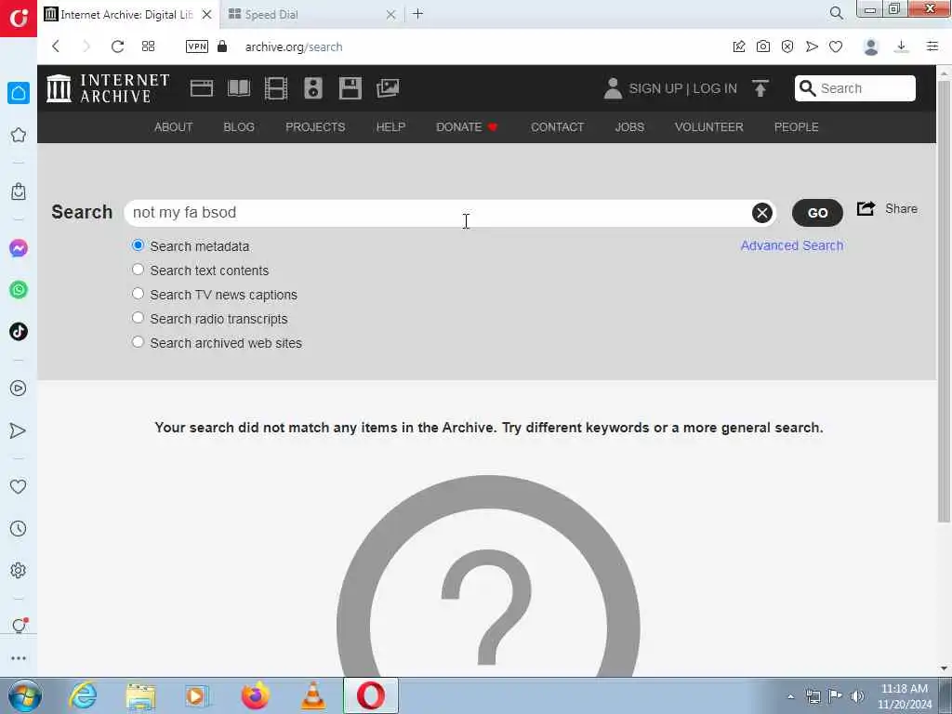Click the GO search button
The height and width of the screenshot is (714, 952).
click(x=817, y=213)
